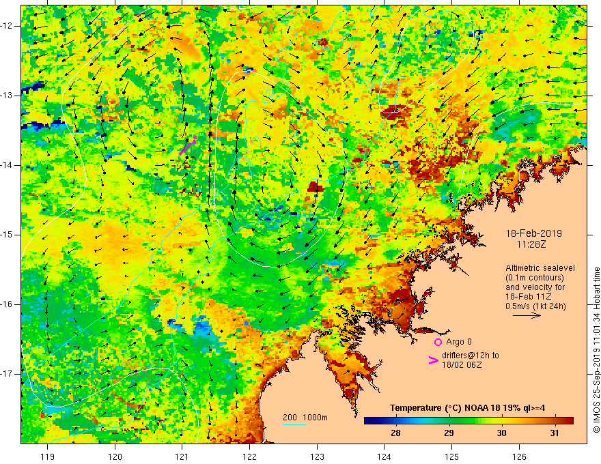Click the 'Altimetric sealevel' legend text

tap(540, 268)
